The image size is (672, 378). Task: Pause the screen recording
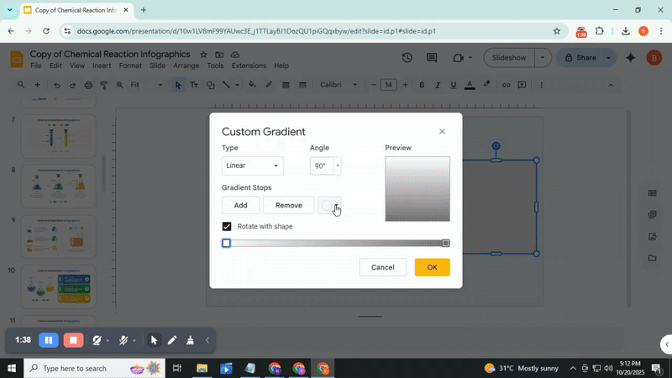pyautogui.click(x=49, y=340)
